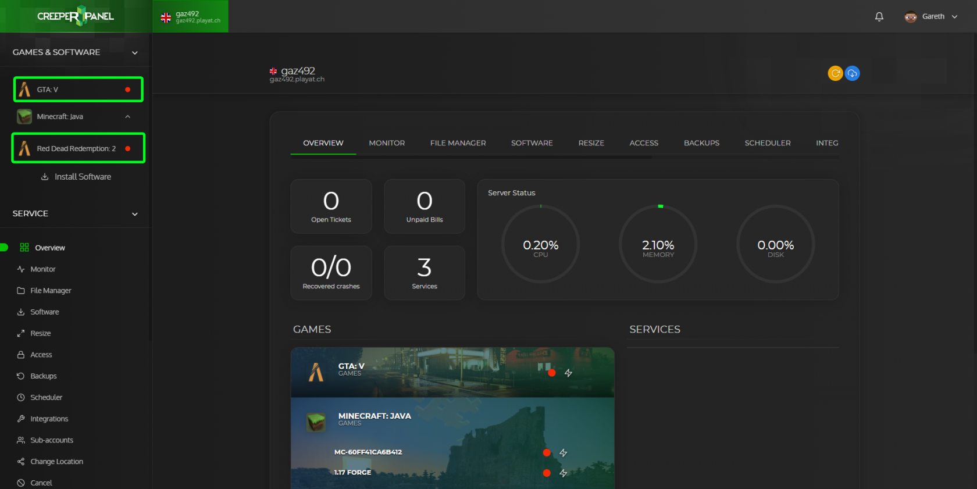Viewport: 977px width, 489px height.
Task: Click Cancel in the service menu
Action: (x=41, y=483)
